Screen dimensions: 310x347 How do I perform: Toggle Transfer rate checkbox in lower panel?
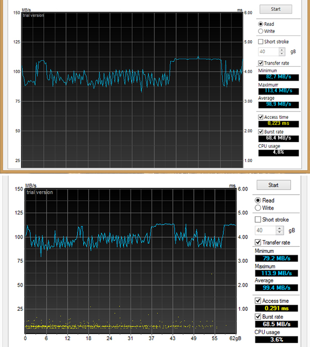click(259, 243)
